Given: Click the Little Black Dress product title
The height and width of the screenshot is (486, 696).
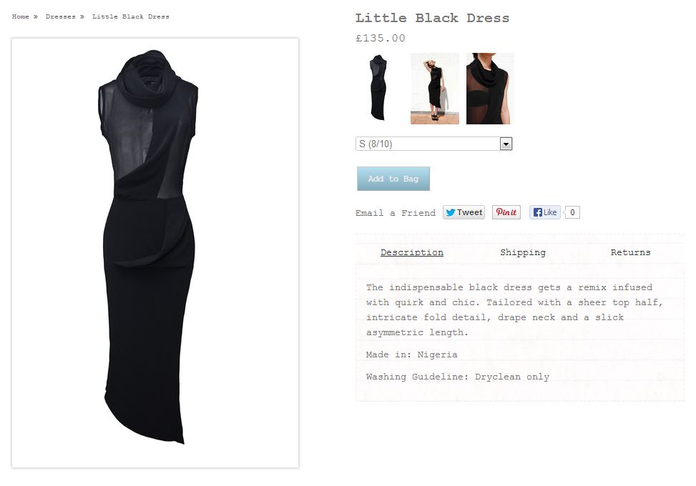Looking at the screenshot, I should (432, 18).
